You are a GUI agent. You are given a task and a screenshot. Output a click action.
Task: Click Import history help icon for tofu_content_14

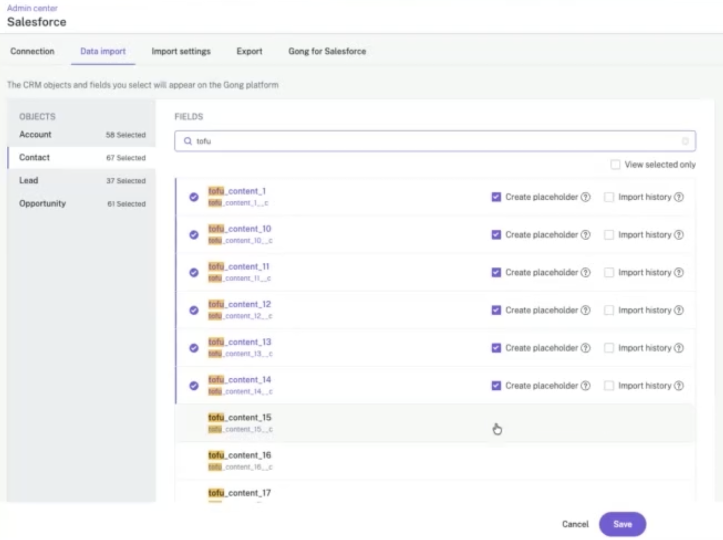tap(679, 386)
